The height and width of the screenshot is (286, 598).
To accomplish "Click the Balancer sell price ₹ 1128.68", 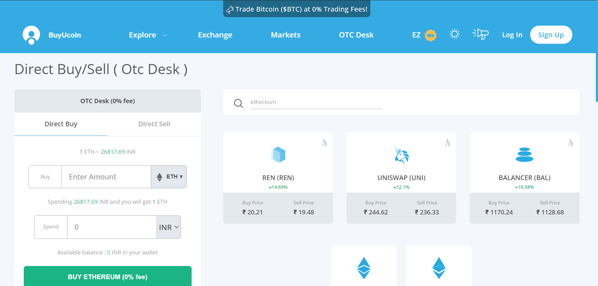I will tap(550, 212).
